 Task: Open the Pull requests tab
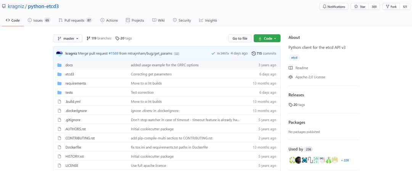pyautogui.click(x=75, y=20)
